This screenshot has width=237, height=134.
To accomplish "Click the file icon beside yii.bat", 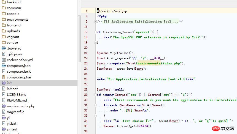I will 4,123.
